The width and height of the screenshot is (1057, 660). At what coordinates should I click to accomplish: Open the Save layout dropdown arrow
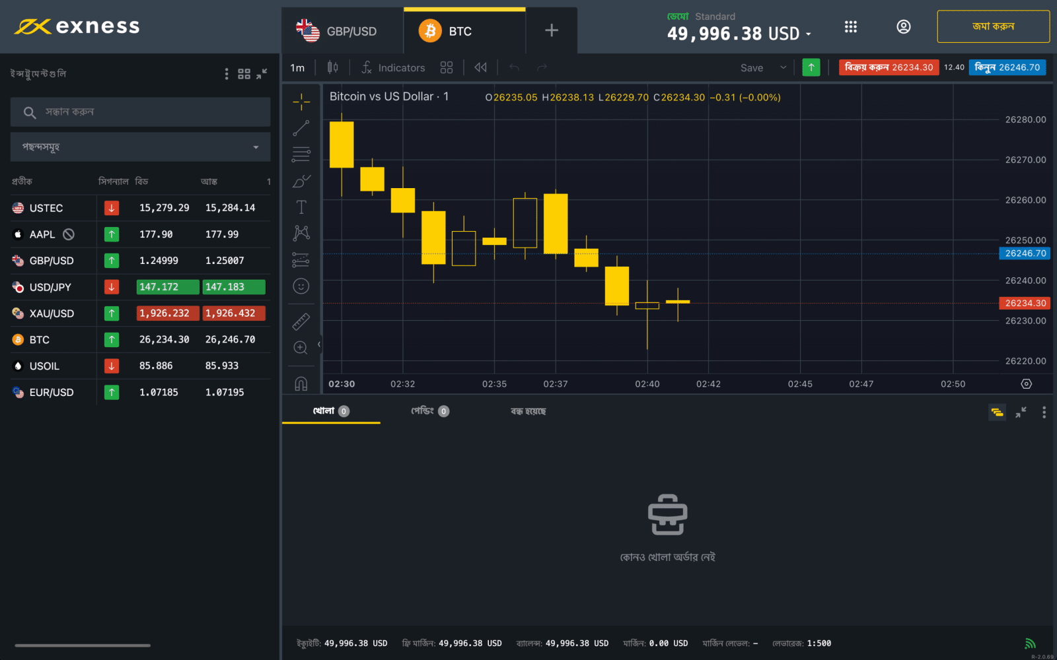[x=784, y=67]
